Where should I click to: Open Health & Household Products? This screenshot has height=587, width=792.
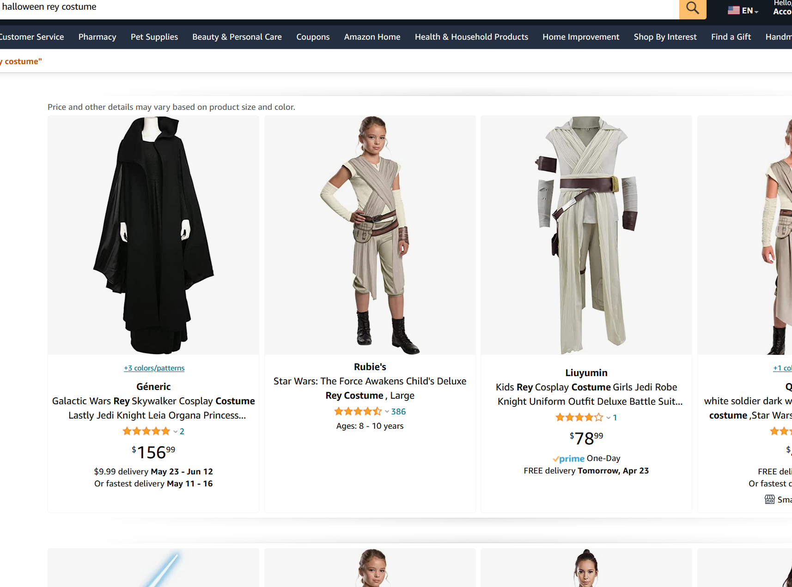point(471,37)
